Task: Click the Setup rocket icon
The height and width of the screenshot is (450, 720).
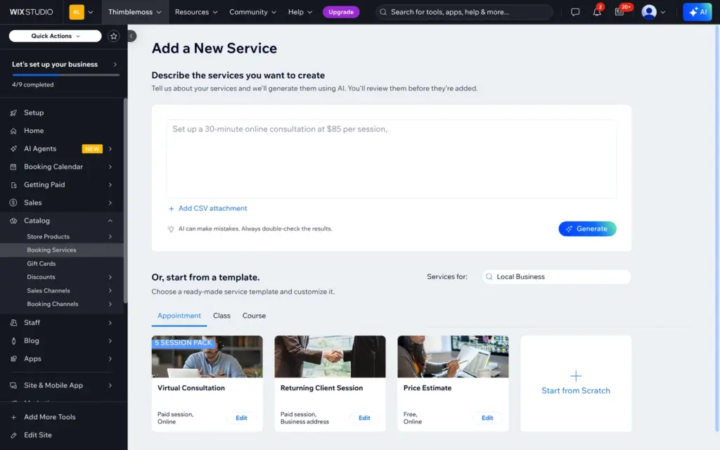Action: [x=13, y=112]
